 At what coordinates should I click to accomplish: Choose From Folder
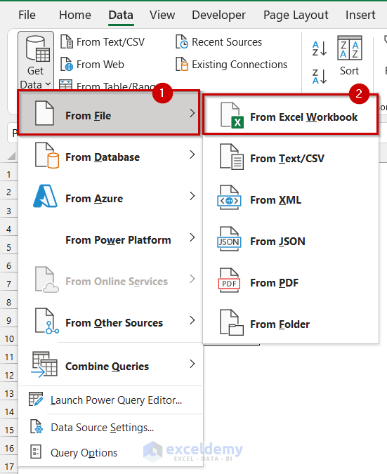(291, 324)
